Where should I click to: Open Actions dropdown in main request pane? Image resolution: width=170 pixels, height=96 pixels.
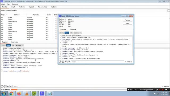tap(19, 45)
